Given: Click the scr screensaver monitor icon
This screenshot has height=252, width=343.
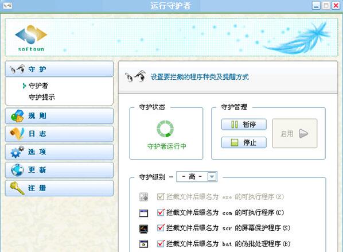Looking at the screenshot, I should click(144, 228).
